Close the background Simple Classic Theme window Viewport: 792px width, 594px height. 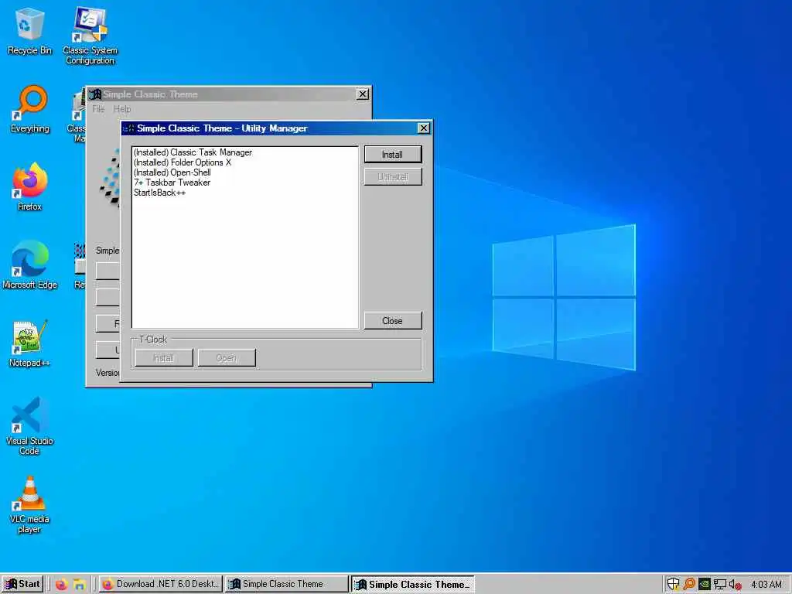pyautogui.click(x=363, y=94)
